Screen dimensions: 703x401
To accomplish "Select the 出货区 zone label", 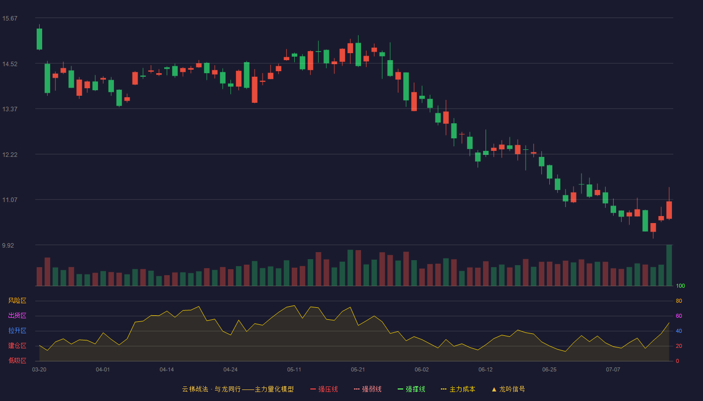I will click(x=17, y=316).
